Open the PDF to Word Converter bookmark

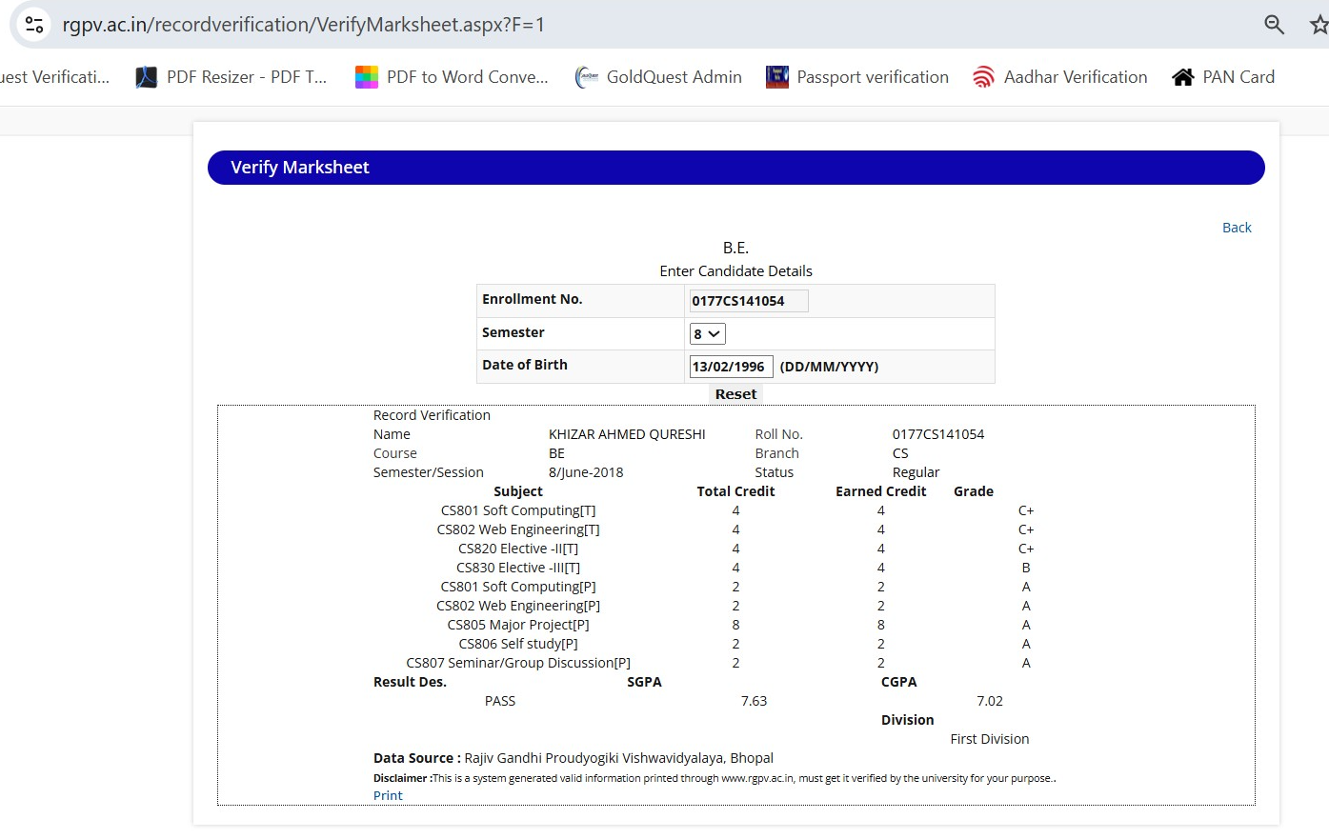point(452,77)
